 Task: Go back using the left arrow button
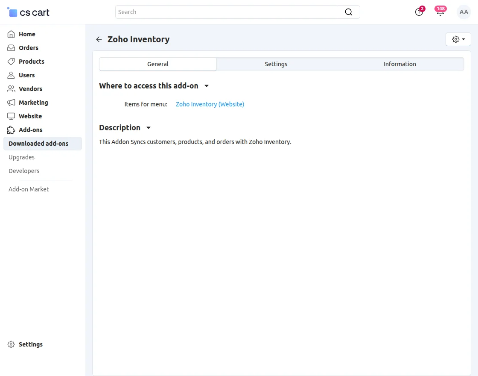click(x=99, y=39)
